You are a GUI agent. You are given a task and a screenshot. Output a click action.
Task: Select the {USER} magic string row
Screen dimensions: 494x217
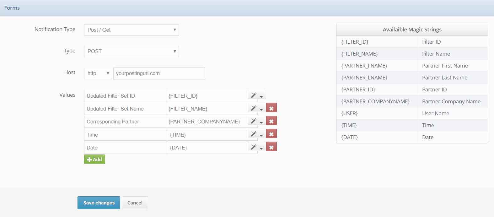click(x=412, y=113)
